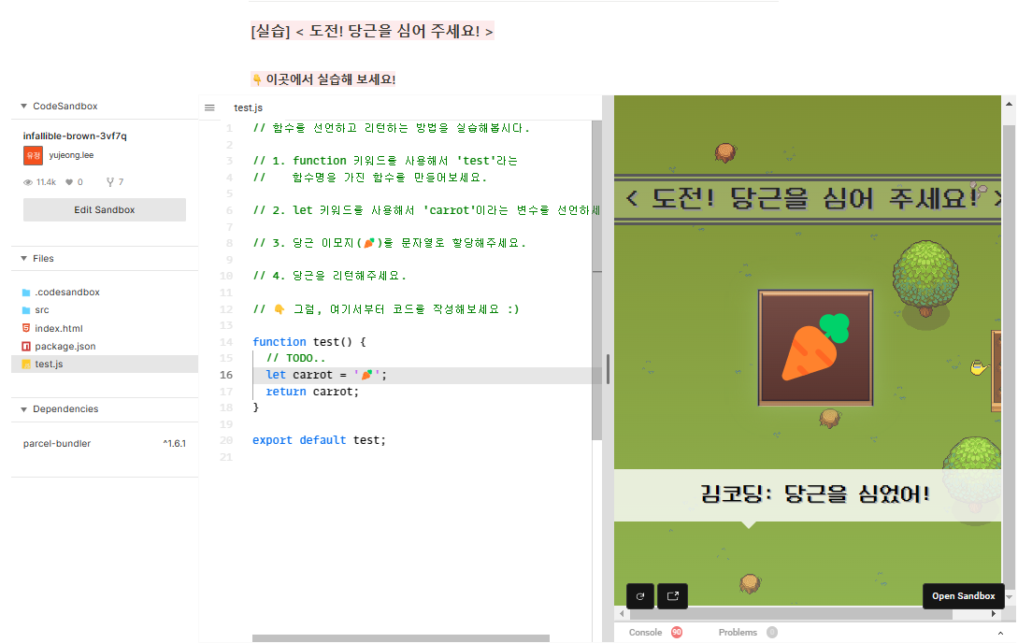Click the watering can icon in game
1018x643 pixels.
[x=979, y=368]
